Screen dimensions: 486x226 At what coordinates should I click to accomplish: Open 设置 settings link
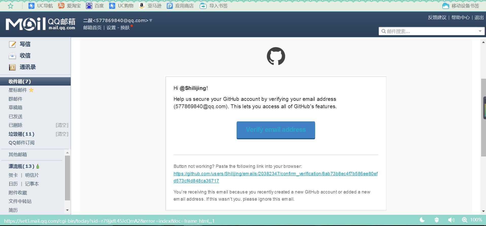click(x=111, y=27)
